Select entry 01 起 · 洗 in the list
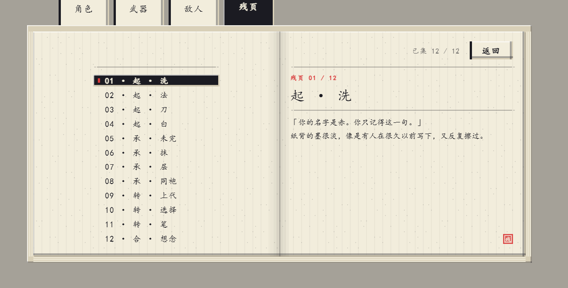This screenshot has width=568, height=288. point(156,81)
